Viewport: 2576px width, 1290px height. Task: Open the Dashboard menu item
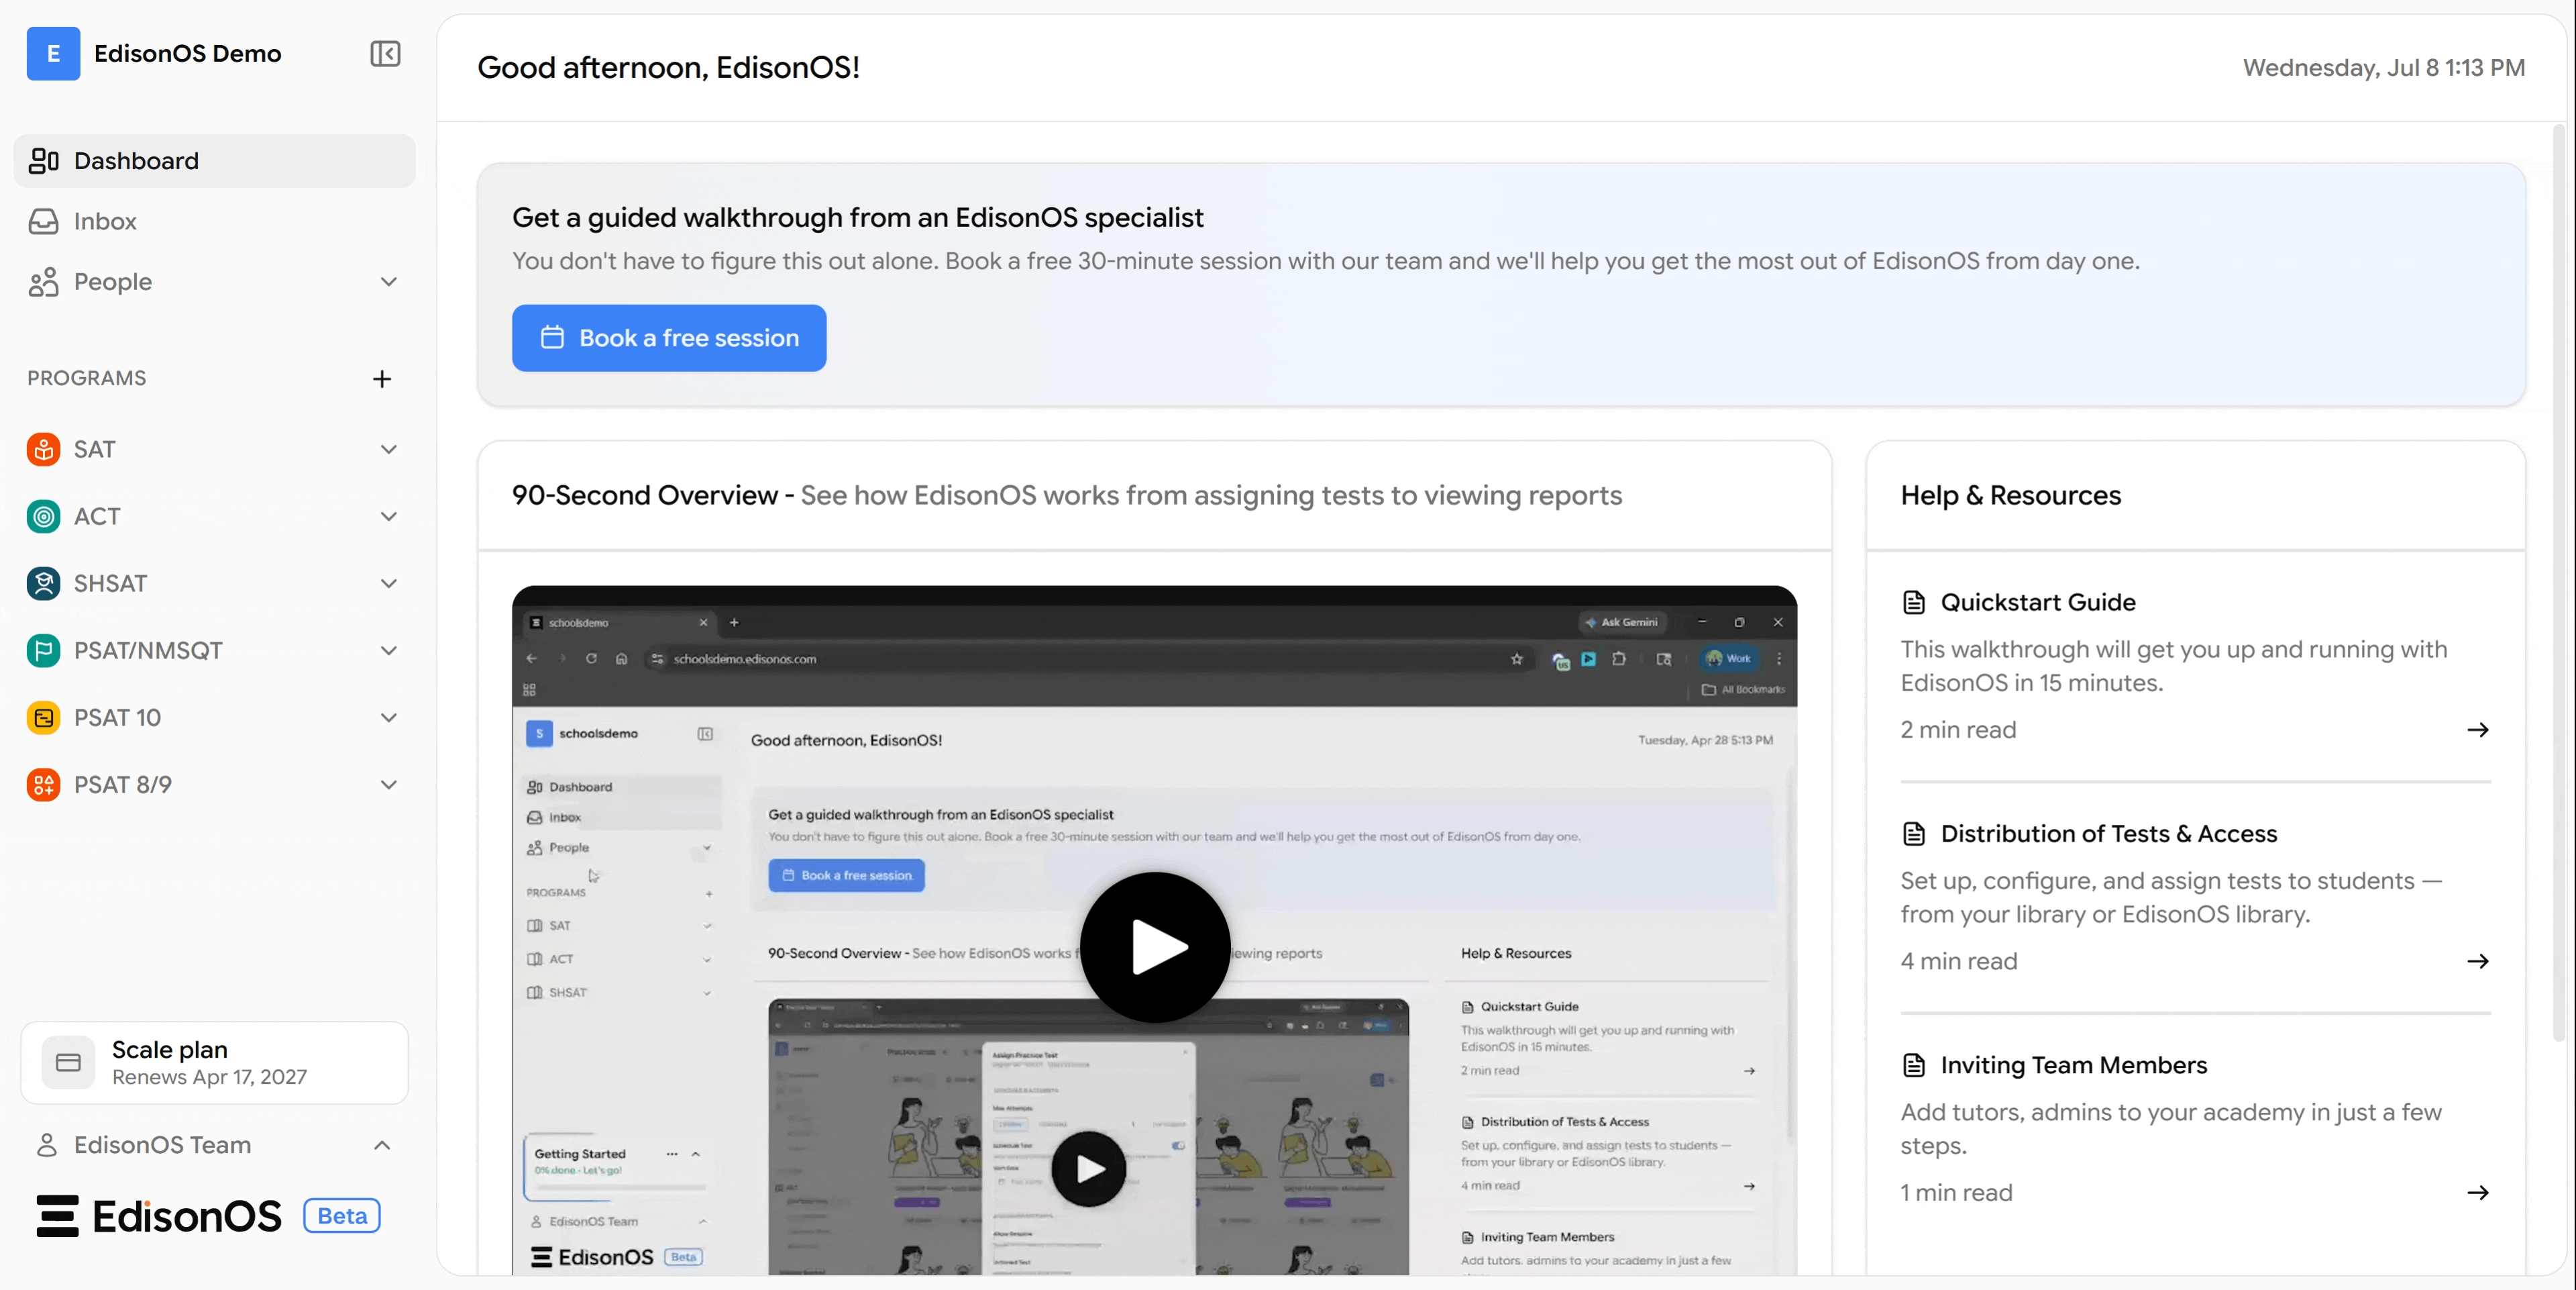pos(214,161)
